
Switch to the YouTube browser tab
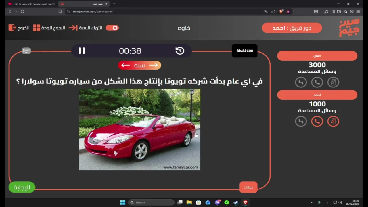coord(32,4)
